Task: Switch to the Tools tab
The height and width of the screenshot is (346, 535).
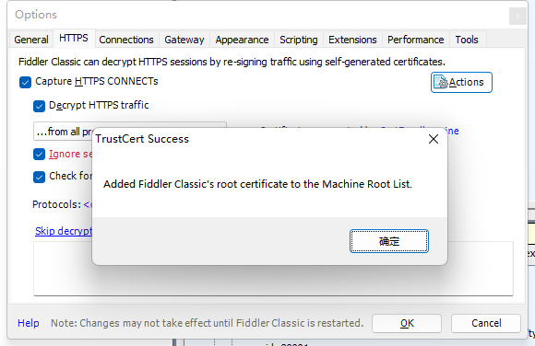Action: tap(467, 40)
